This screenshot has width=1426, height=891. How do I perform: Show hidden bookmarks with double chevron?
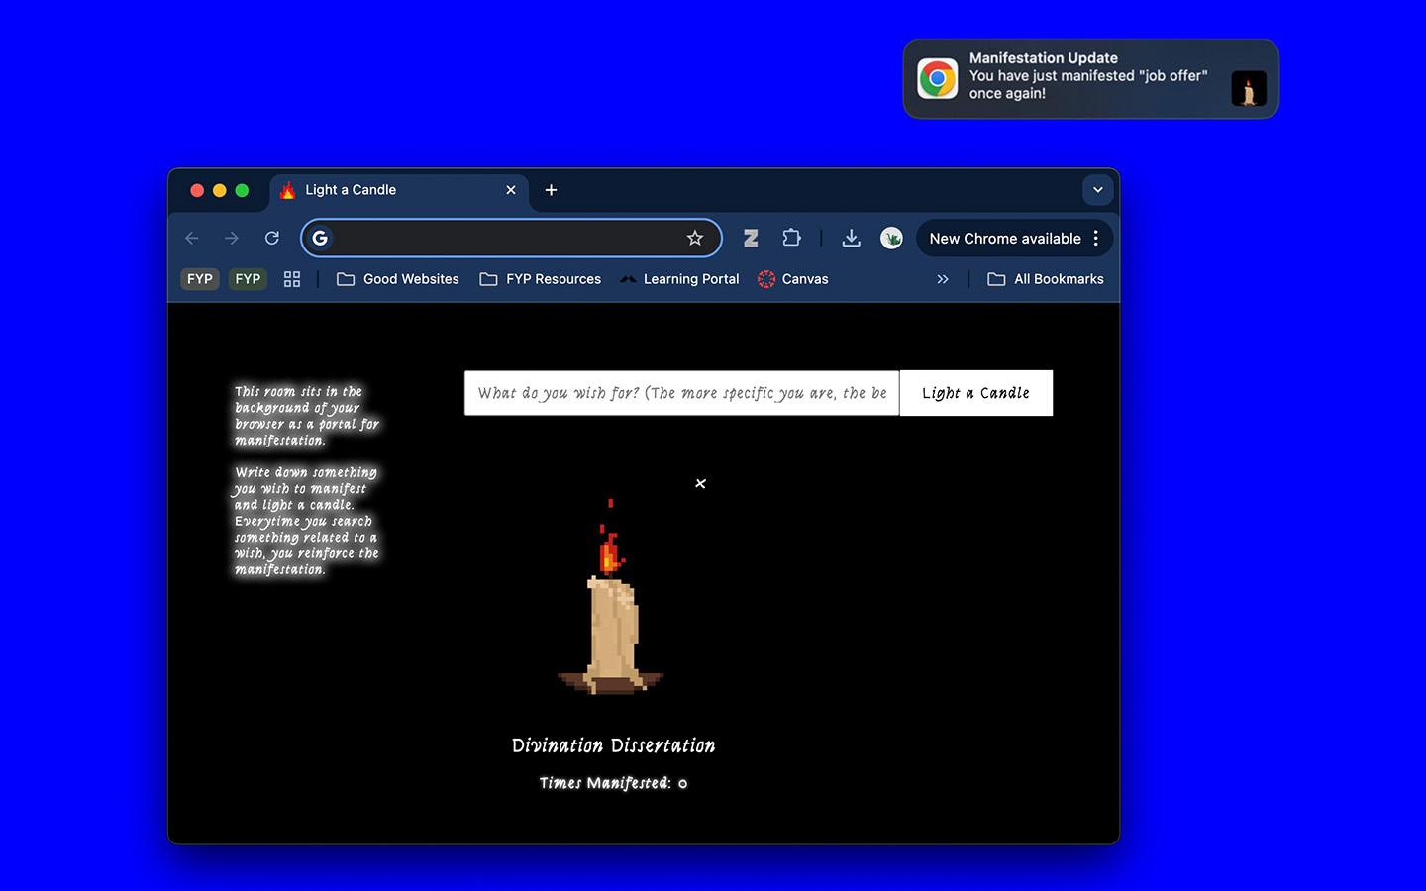943,279
